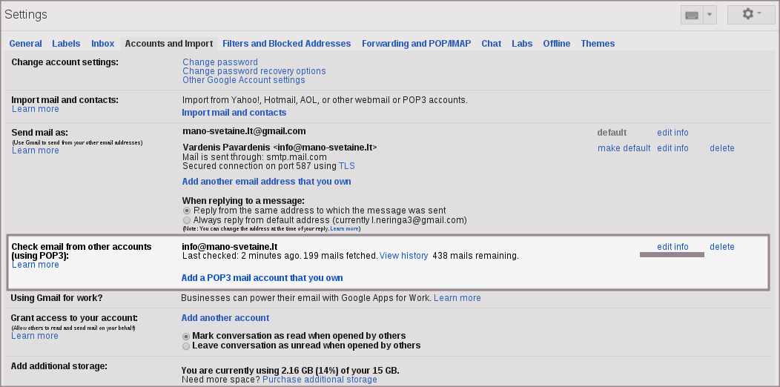Go to Filters and Blocked Addresses tab
The height and width of the screenshot is (387, 780).
tap(286, 44)
